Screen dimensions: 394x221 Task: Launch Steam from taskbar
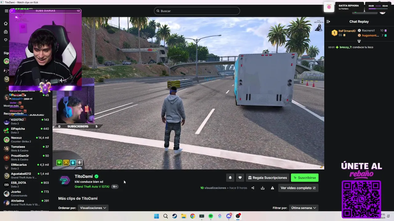175,216
